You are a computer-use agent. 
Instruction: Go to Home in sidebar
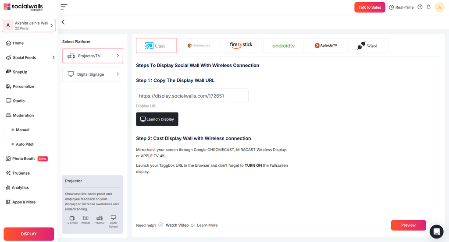click(x=15, y=43)
